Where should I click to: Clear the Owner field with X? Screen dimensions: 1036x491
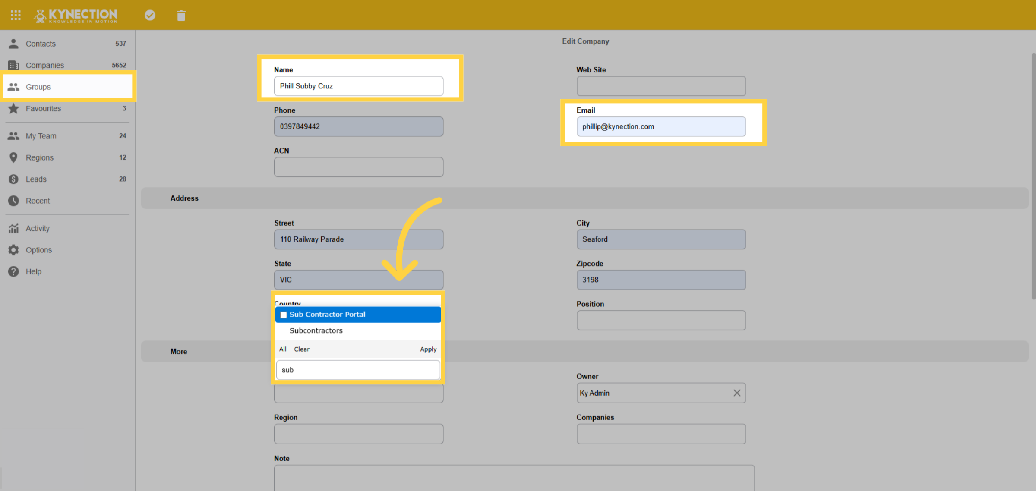(x=737, y=393)
